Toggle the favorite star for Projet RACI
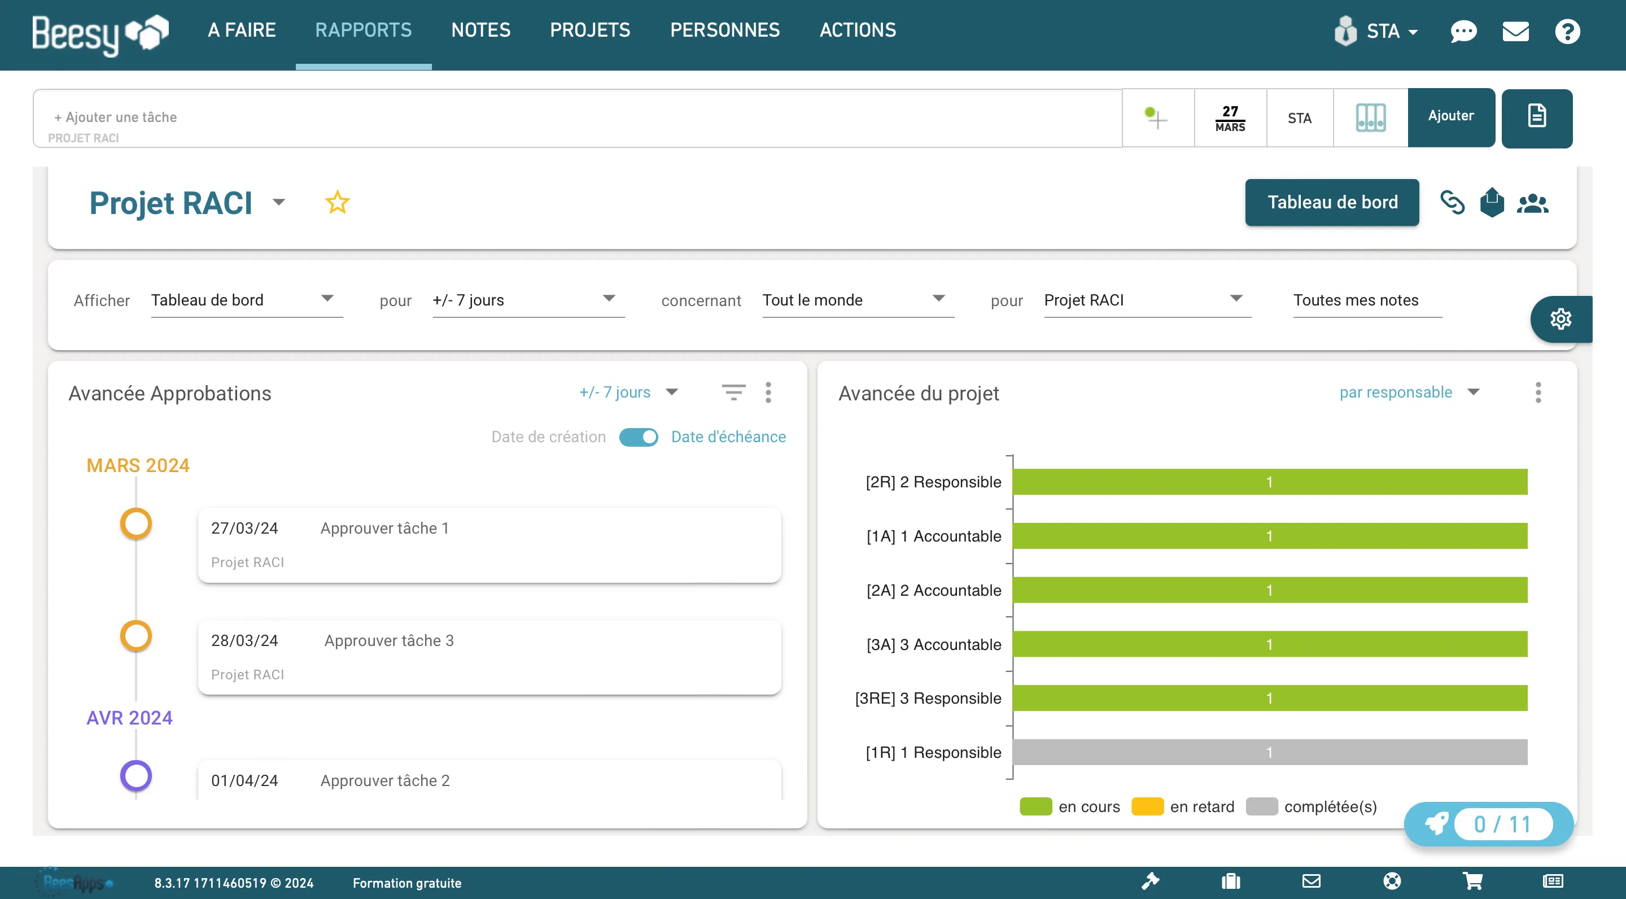1626x899 pixels. (337, 202)
